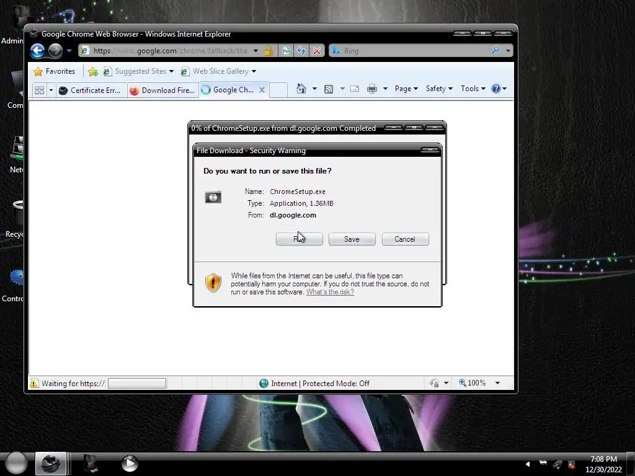Close the Google Ch... tab
This screenshot has width=635, height=476.
pyautogui.click(x=262, y=90)
